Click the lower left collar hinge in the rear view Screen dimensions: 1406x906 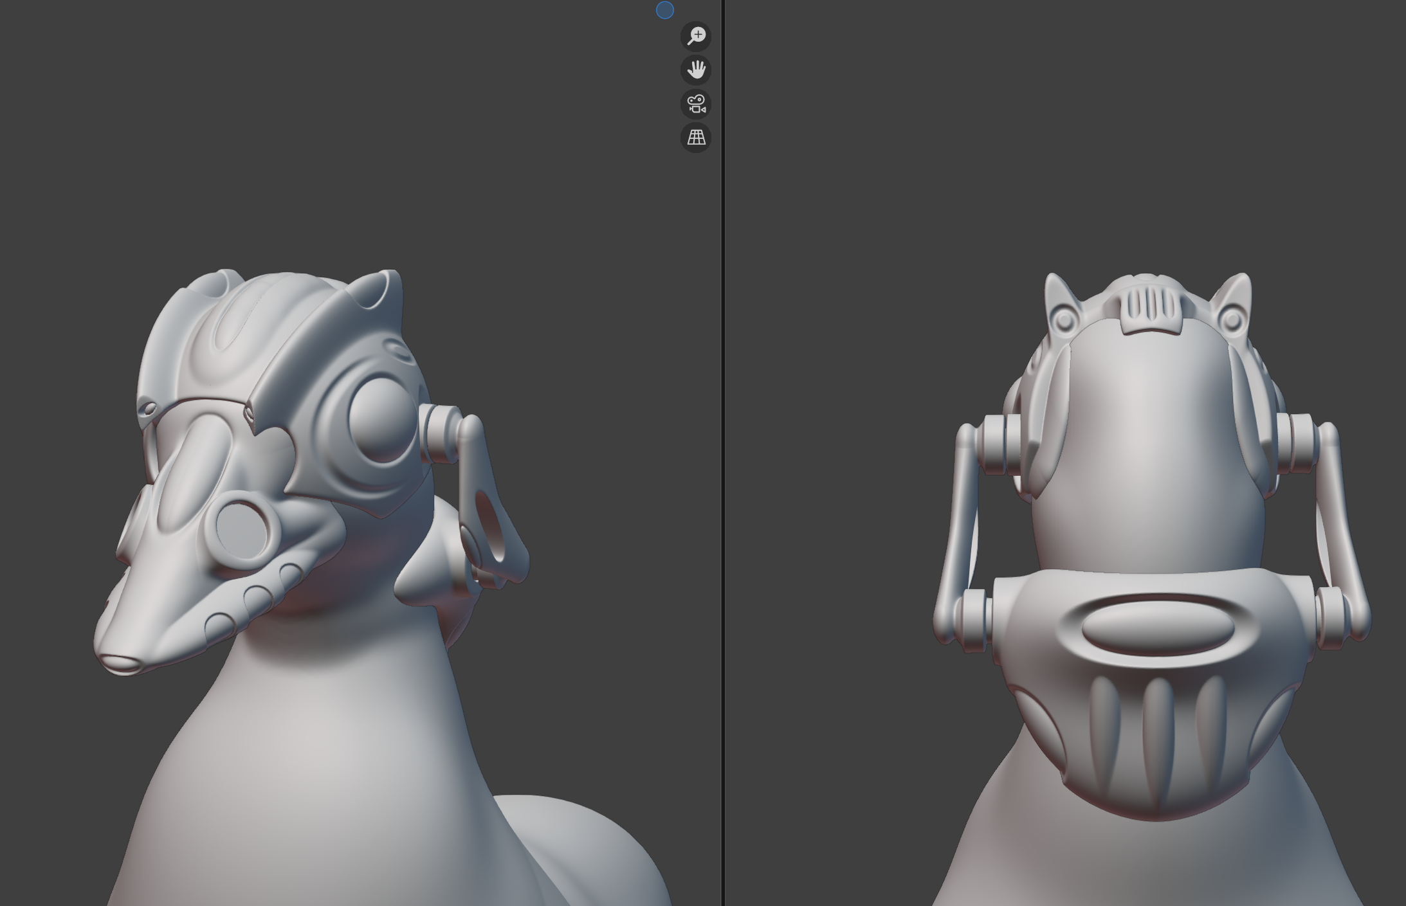point(975,621)
